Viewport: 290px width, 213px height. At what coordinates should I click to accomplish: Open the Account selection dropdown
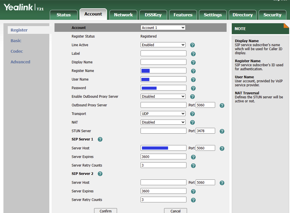pyautogui.click(x=163, y=28)
